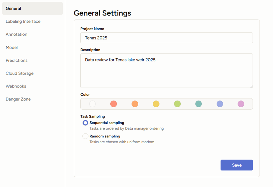This screenshot has width=273, height=187.
Task: Enable Random sampling mode
Action: coord(85,136)
